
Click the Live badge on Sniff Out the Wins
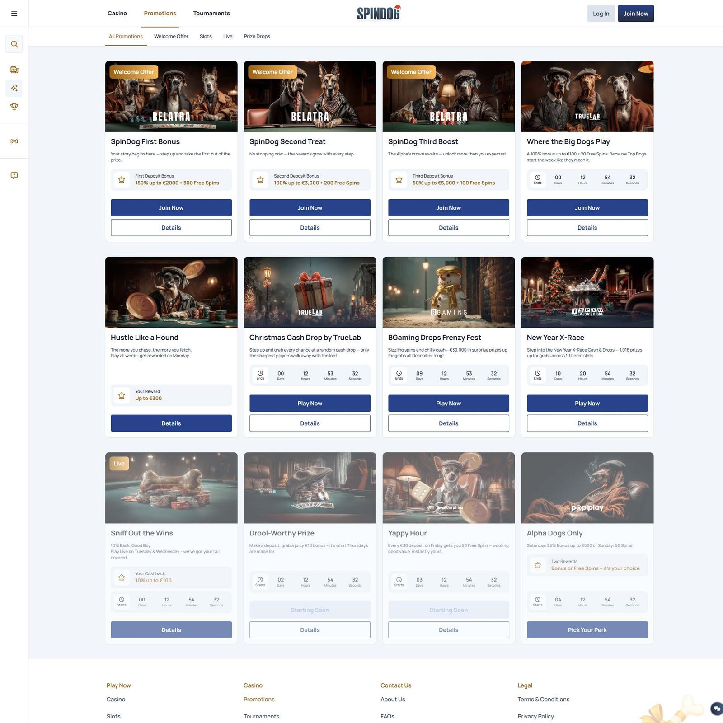pyautogui.click(x=119, y=464)
